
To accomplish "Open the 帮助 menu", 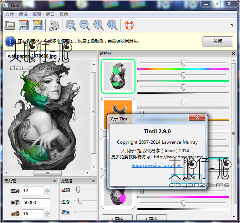I will coord(64,14).
